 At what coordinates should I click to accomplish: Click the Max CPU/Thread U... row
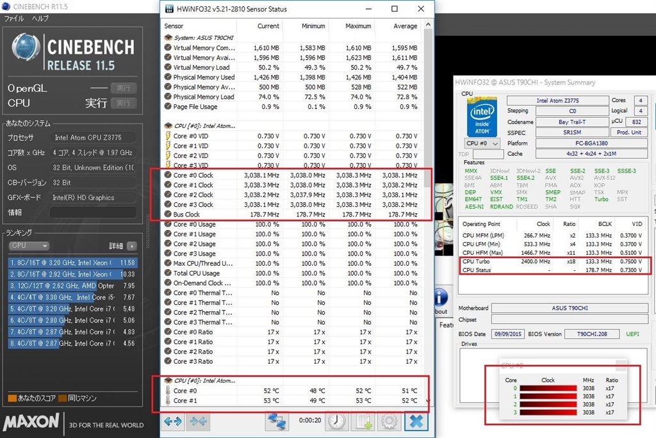(x=291, y=263)
